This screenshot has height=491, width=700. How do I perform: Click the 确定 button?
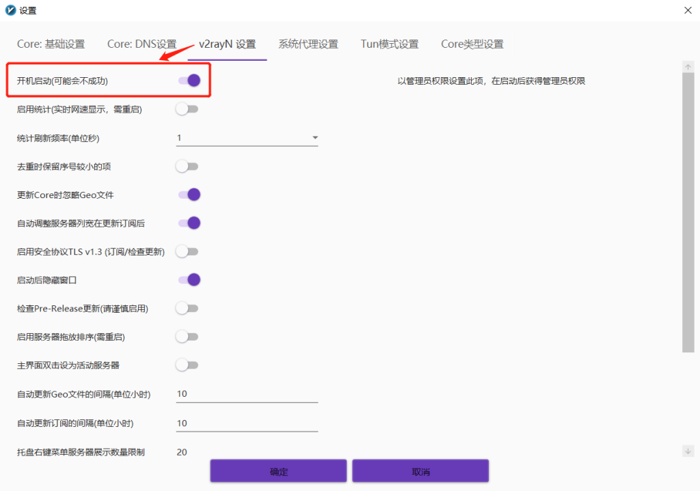(x=279, y=471)
